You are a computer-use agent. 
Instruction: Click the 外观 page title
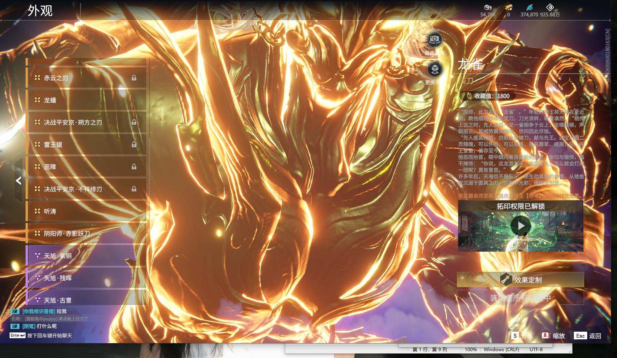click(40, 11)
